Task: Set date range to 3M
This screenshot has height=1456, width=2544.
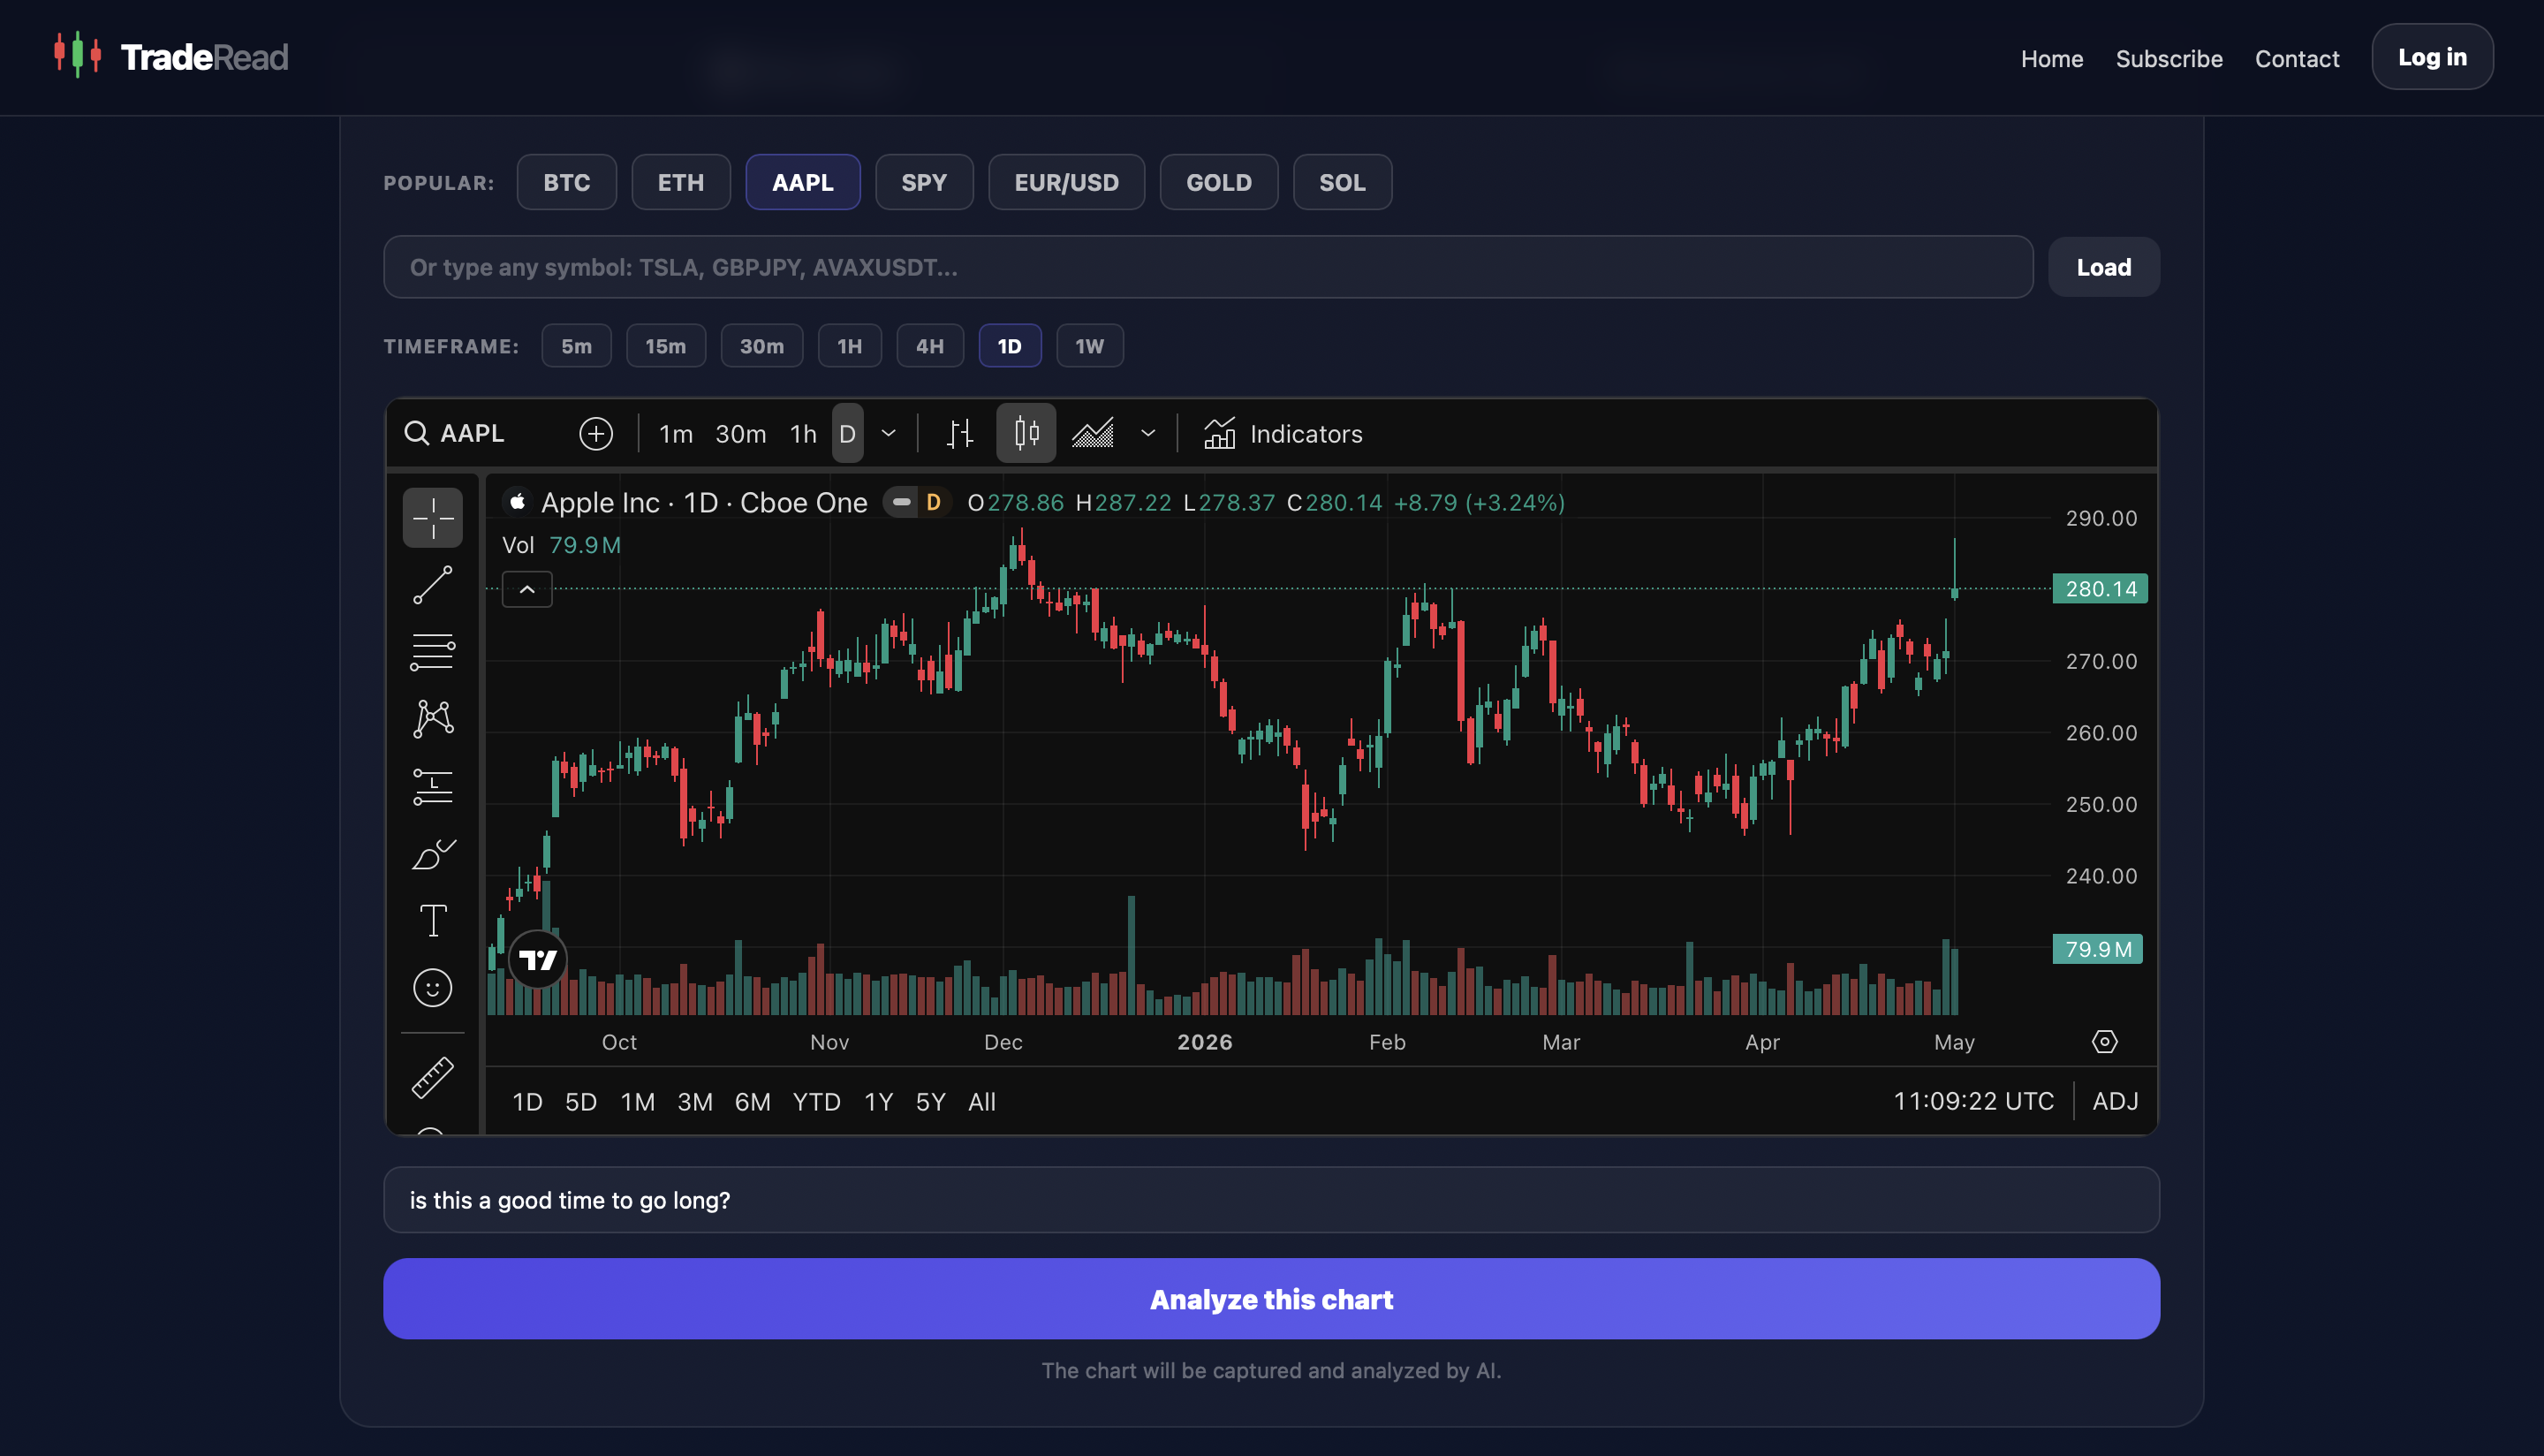Action: coord(694,1101)
